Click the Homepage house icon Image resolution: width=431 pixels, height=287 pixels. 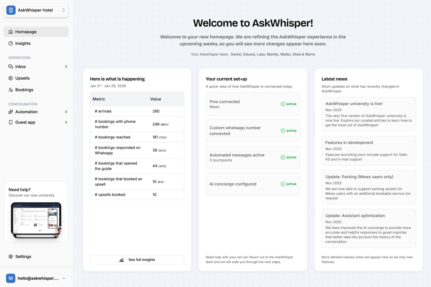(11, 32)
